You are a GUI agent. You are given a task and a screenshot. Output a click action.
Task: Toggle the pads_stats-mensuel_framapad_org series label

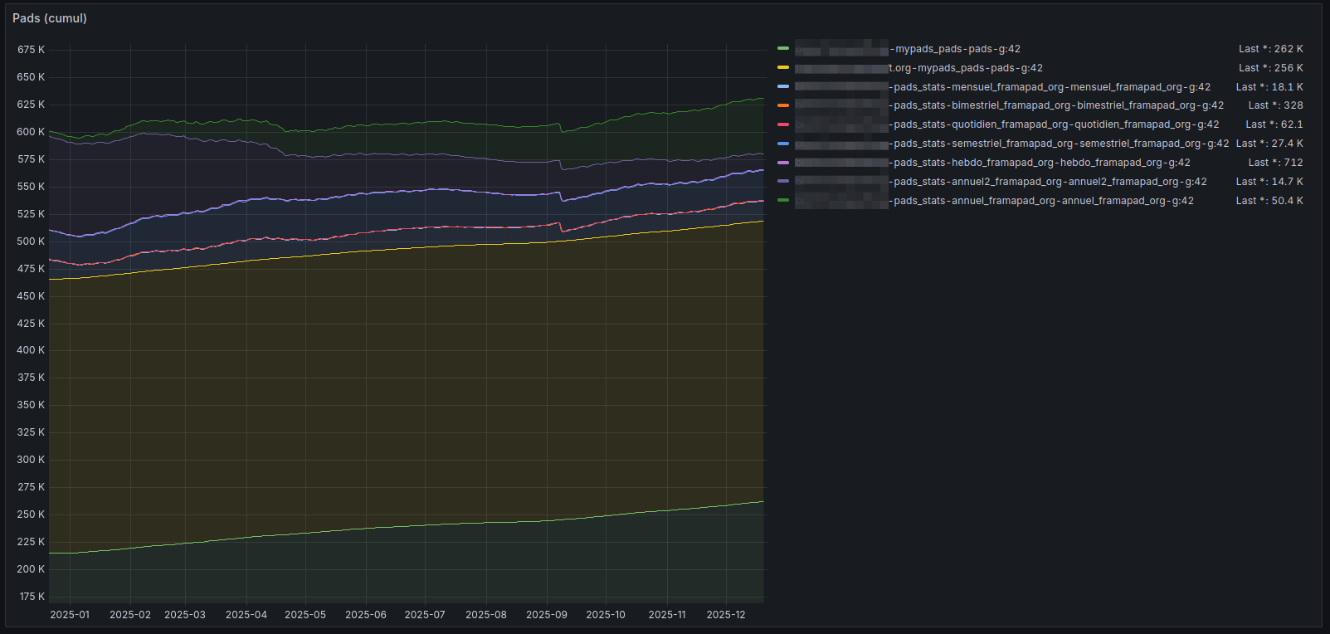click(1051, 87)
